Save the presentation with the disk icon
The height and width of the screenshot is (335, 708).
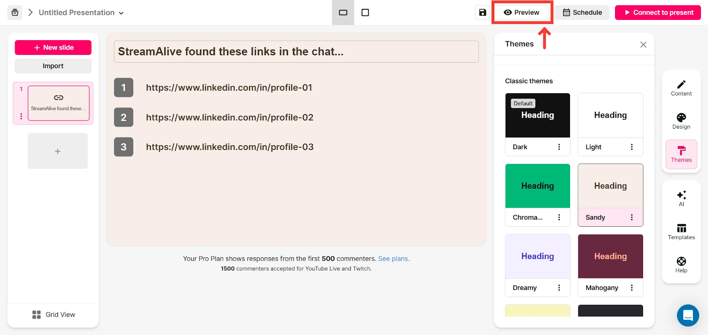(x=483, y=12)
